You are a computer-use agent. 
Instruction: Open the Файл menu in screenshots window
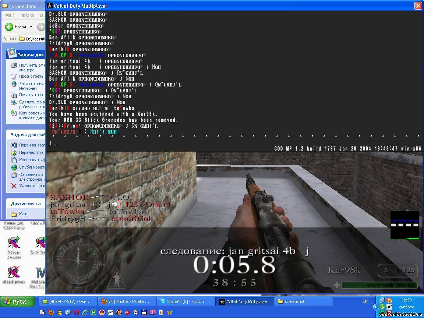[10, 15]
